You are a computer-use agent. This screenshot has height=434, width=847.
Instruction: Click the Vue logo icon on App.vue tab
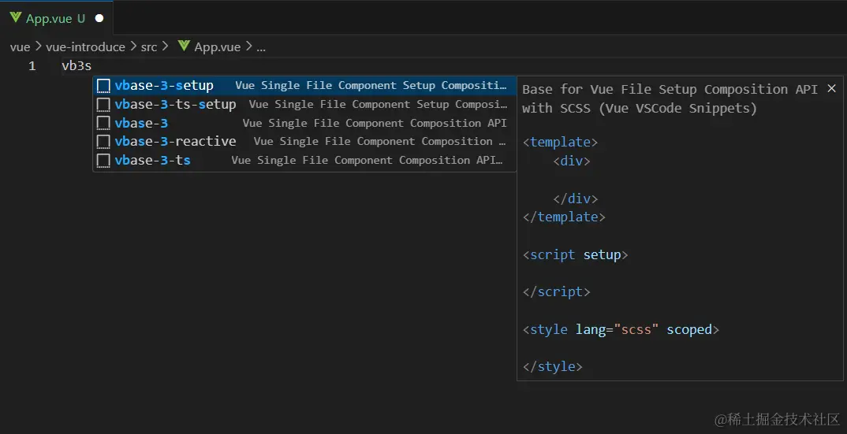point(16,17)
